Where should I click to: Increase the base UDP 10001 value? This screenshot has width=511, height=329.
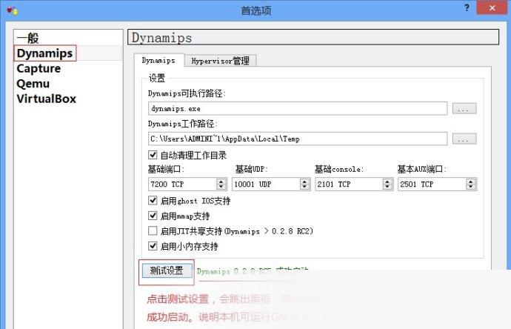point(304,182)
